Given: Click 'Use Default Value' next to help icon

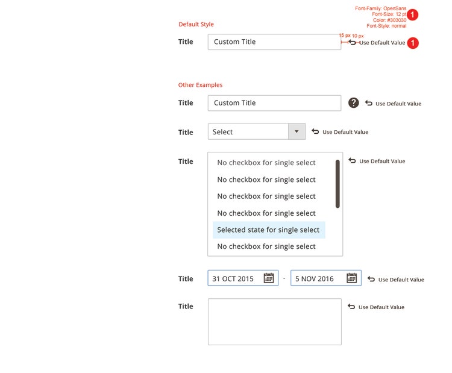Looking at the screenshot, I should 398,104.
